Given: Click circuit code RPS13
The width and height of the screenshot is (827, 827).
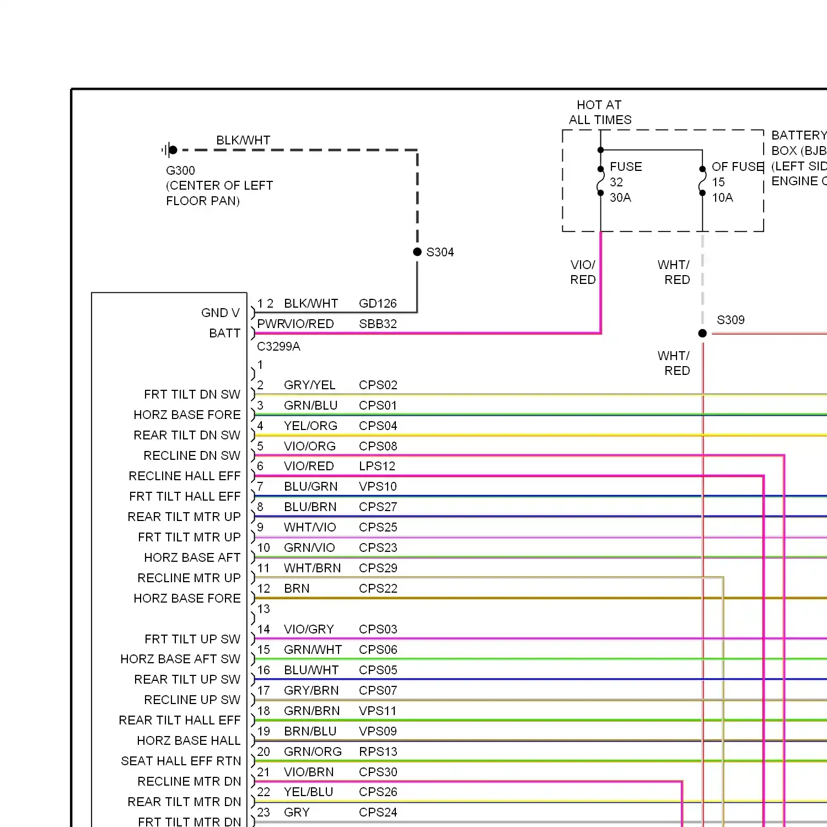Looking at the screenshot, I should click(x=378, y=752).
